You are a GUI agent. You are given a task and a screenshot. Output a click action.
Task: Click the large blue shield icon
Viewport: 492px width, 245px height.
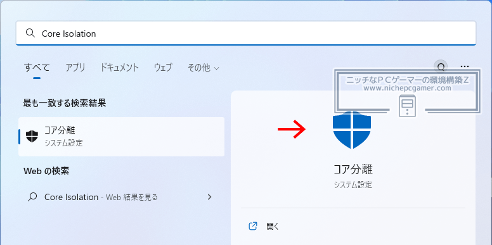pyautogui.click(x=352, y=129)
